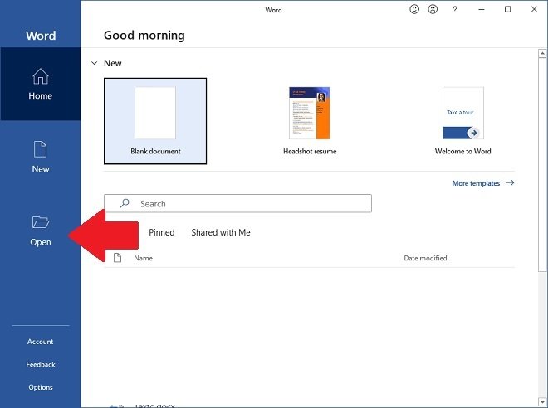
Task: Open Help question mark icon
Action: [x=455, y=9]
